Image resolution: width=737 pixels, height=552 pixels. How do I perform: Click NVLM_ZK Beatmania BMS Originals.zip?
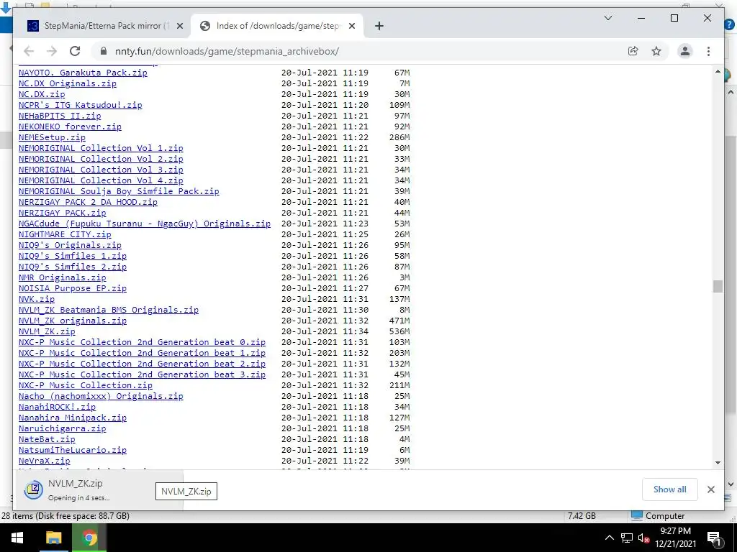(109, 310)
